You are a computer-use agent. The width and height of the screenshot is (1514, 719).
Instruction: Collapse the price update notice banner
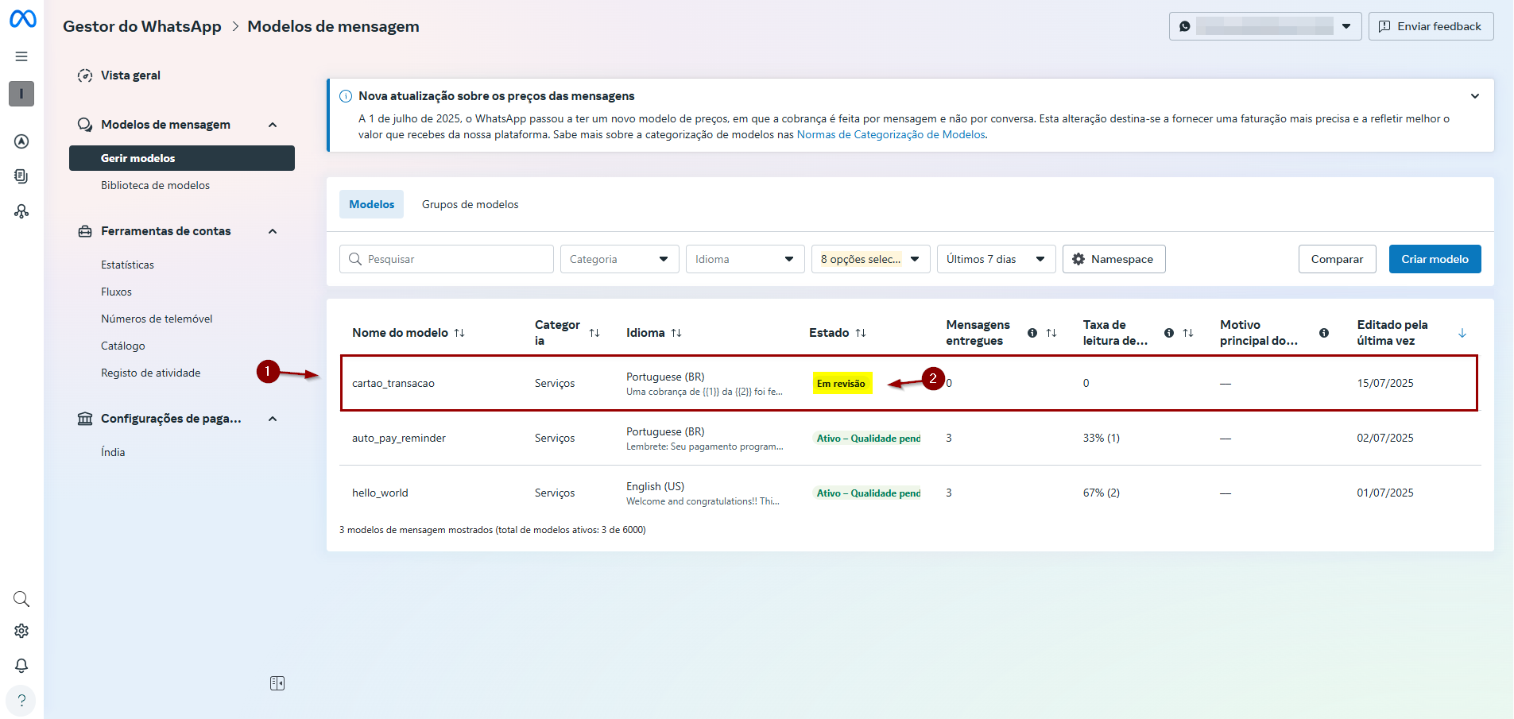pos(1475,96)
